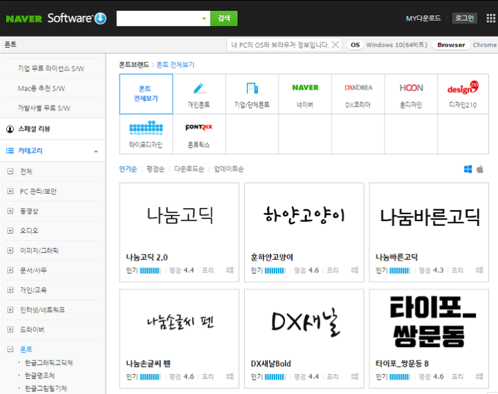This screenshot has height=394, width=498.
Task: Click the NAVER Software logo
Action: coord(56,19)
